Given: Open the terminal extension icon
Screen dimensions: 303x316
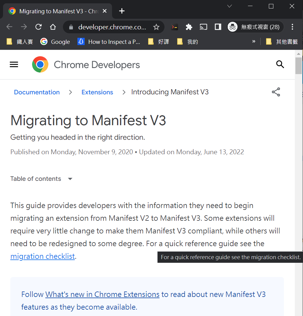Looking at the screenshot, I should pyautogui.click(x=174, y=27).
